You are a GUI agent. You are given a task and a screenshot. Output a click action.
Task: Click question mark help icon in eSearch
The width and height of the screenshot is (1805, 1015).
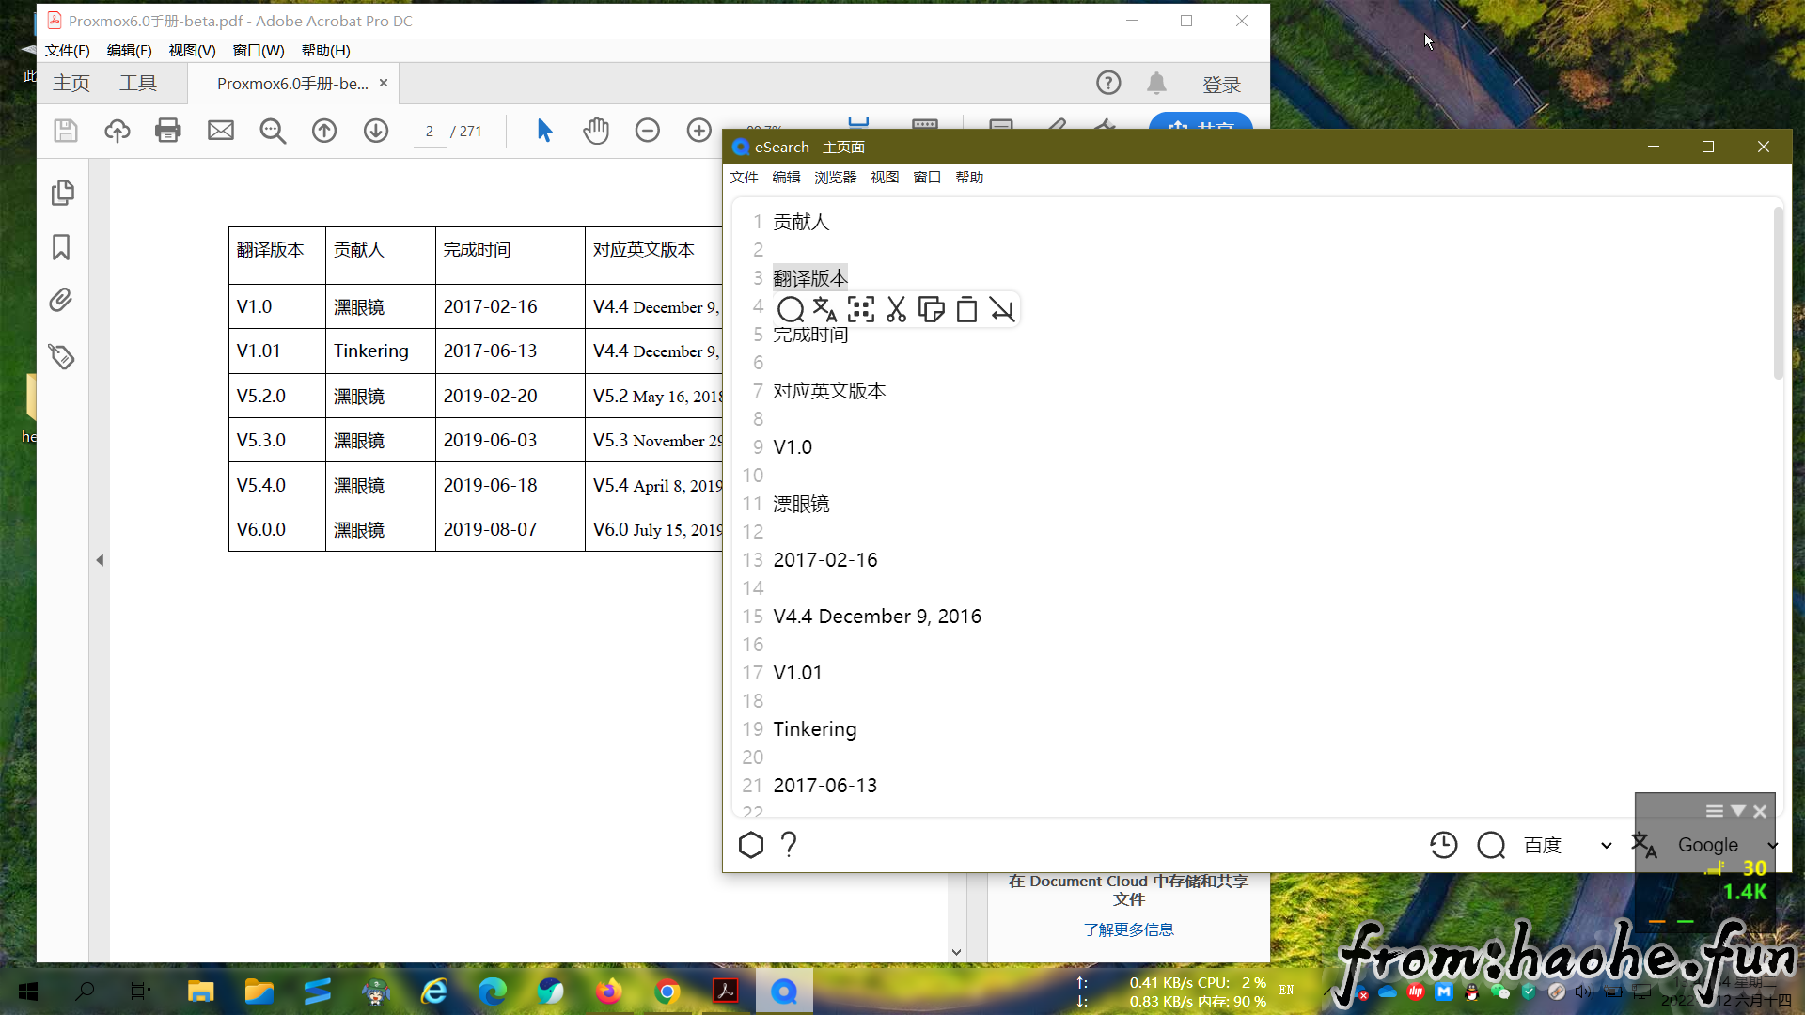[789, 845]
